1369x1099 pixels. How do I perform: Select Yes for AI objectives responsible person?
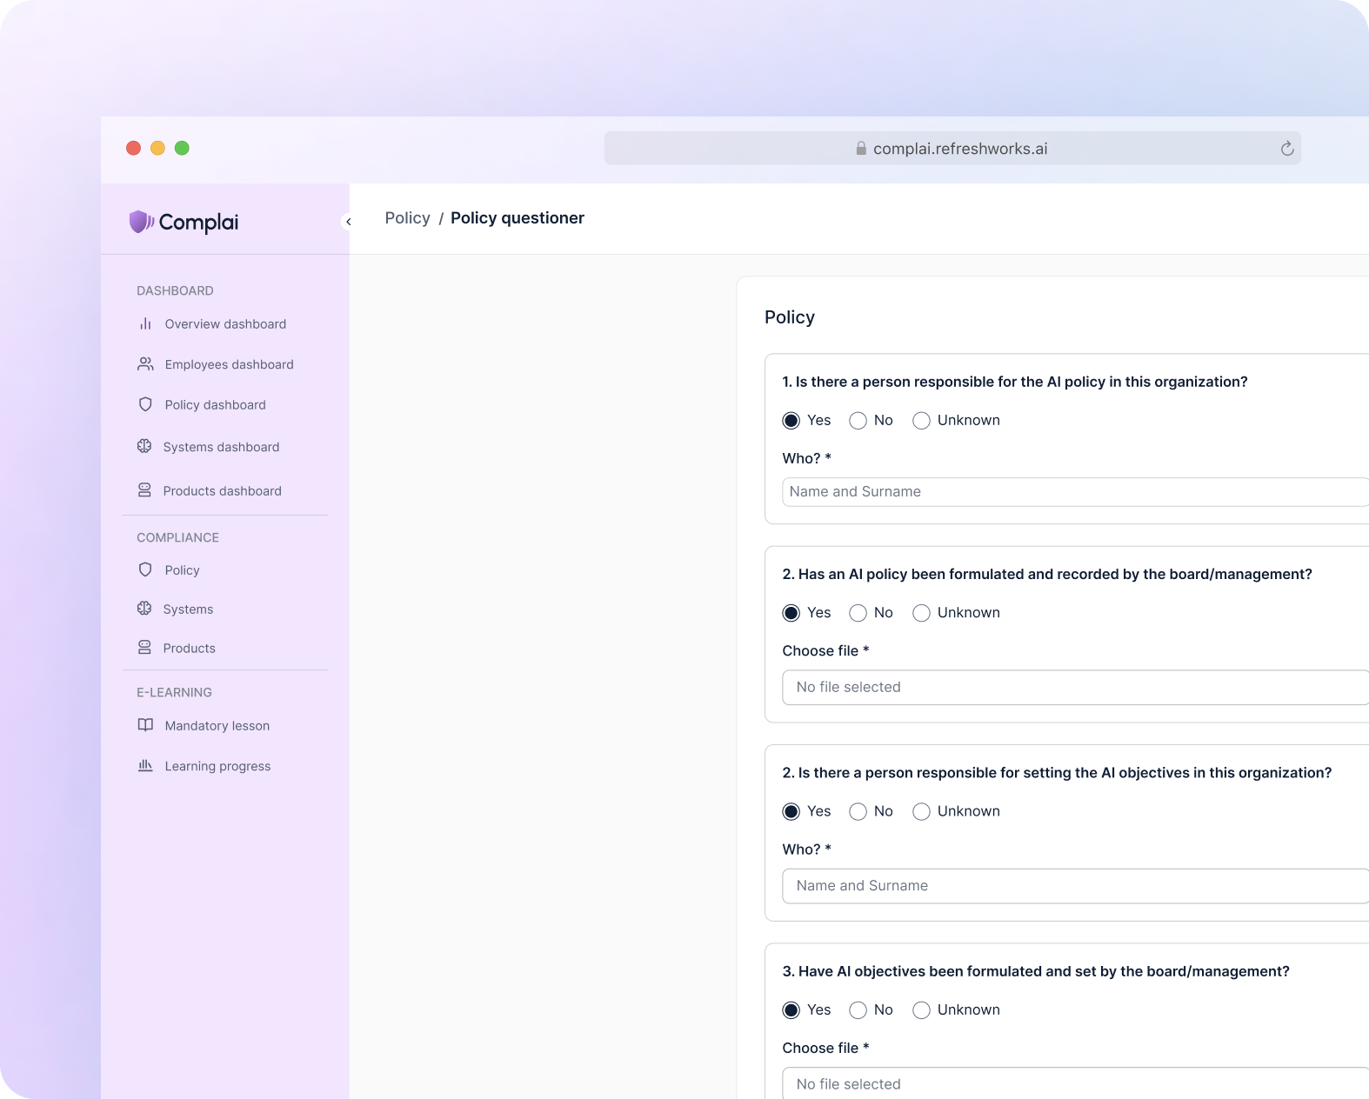[791, 812]
